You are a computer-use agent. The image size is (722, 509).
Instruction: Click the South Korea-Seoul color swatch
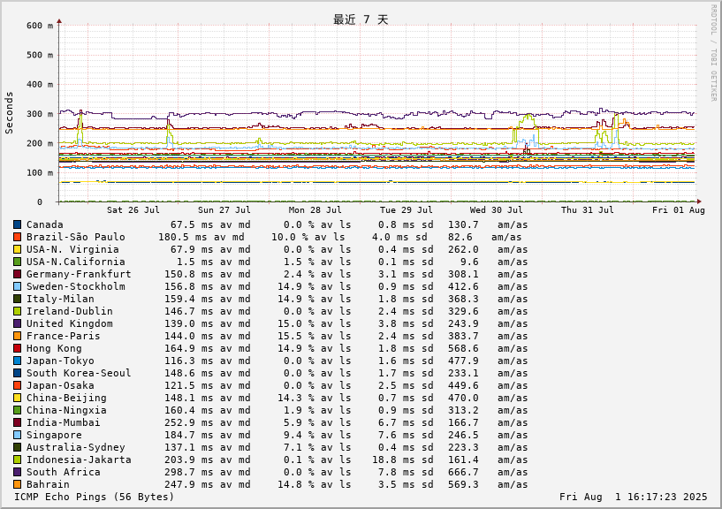[x=18, y=373]
